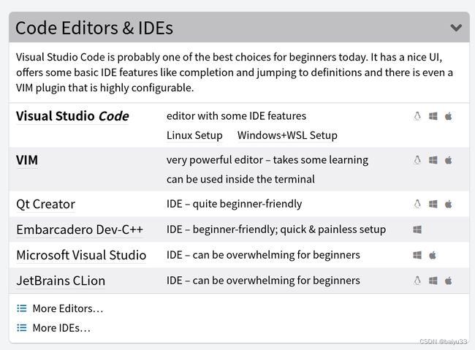Open the JetBrains CLion link
475x350 pixels.
coord(61,281)
